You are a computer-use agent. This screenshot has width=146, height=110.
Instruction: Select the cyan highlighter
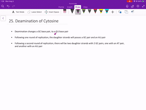pyautogui.click(x=107, y=11)
